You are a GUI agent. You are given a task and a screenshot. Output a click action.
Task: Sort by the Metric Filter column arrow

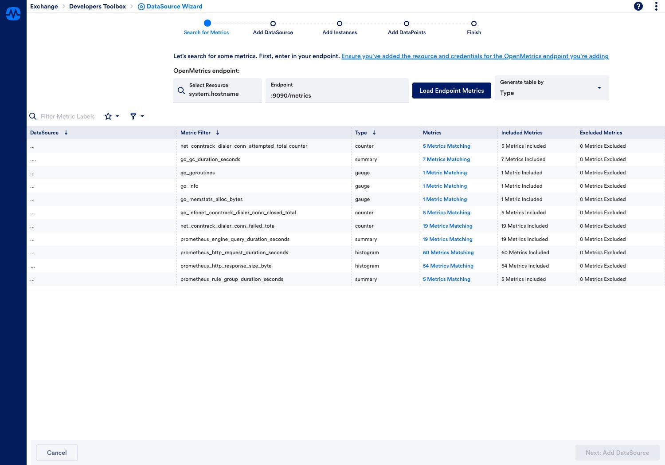coord(218,133)
